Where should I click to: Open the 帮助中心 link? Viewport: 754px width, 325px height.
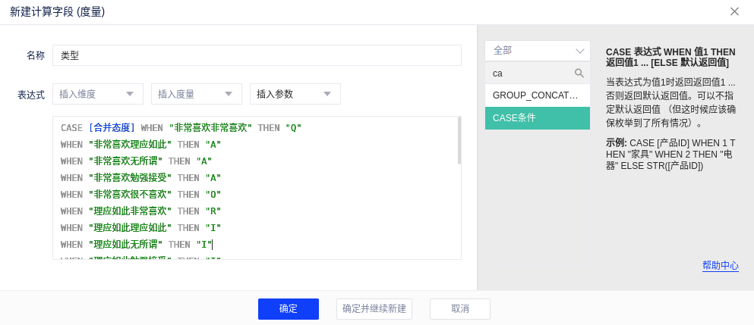coord(720,265)
